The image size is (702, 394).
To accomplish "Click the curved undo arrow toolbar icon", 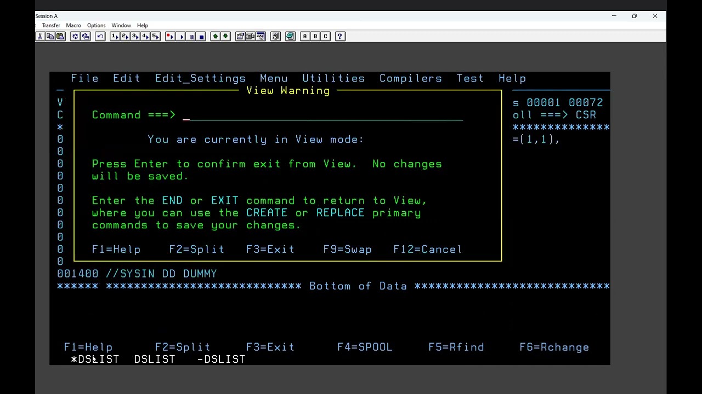I will point(100,36).
